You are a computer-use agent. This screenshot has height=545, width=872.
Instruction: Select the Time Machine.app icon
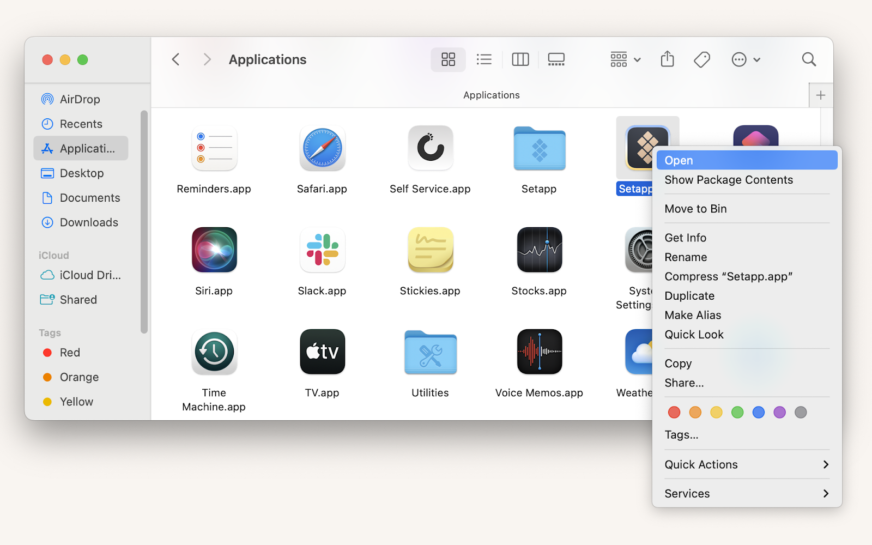pos(214,352)
